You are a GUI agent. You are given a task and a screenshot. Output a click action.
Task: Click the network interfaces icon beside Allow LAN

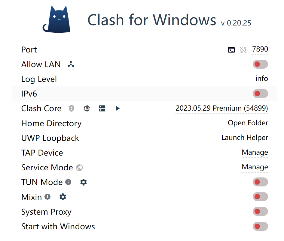pos(71,64)
